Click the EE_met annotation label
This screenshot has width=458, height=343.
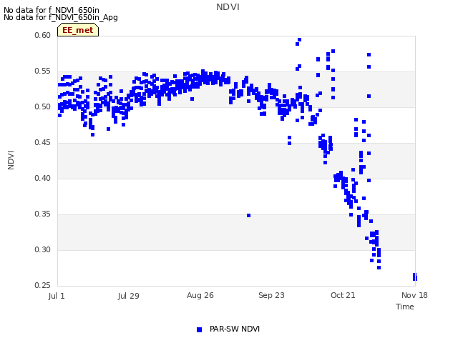pos(78,30)
